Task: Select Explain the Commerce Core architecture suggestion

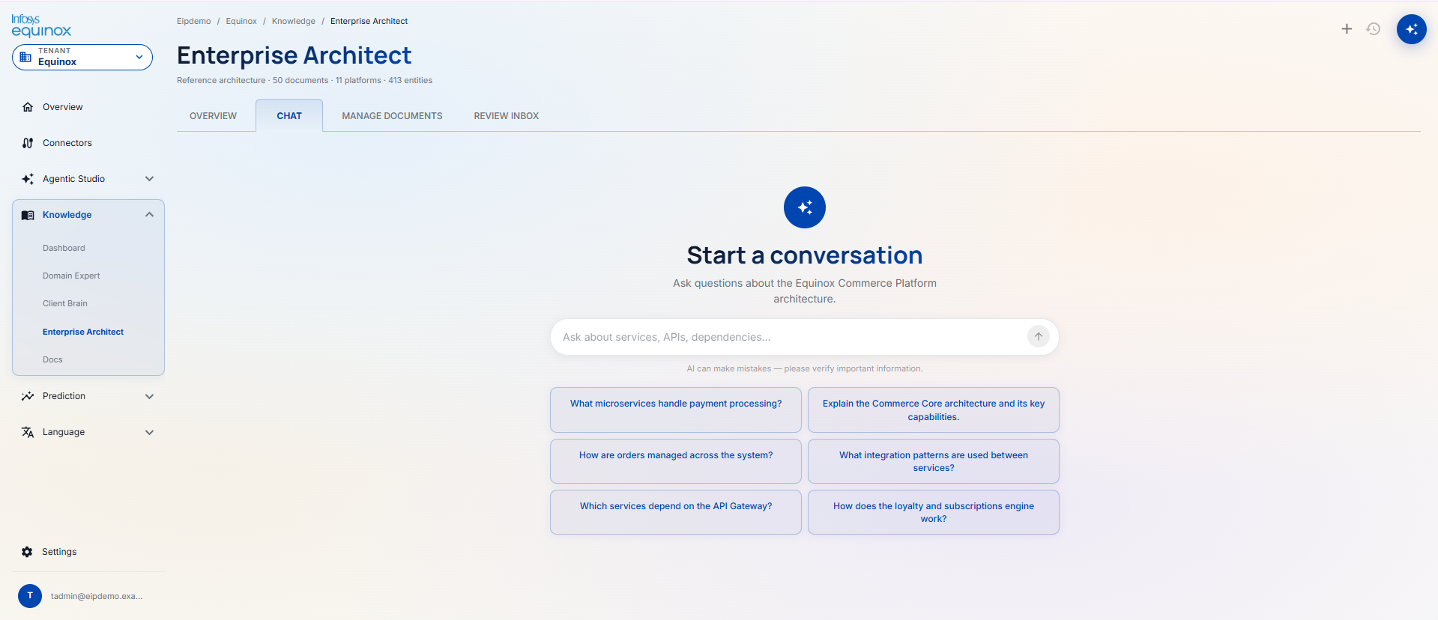Action: coord(934,410)
